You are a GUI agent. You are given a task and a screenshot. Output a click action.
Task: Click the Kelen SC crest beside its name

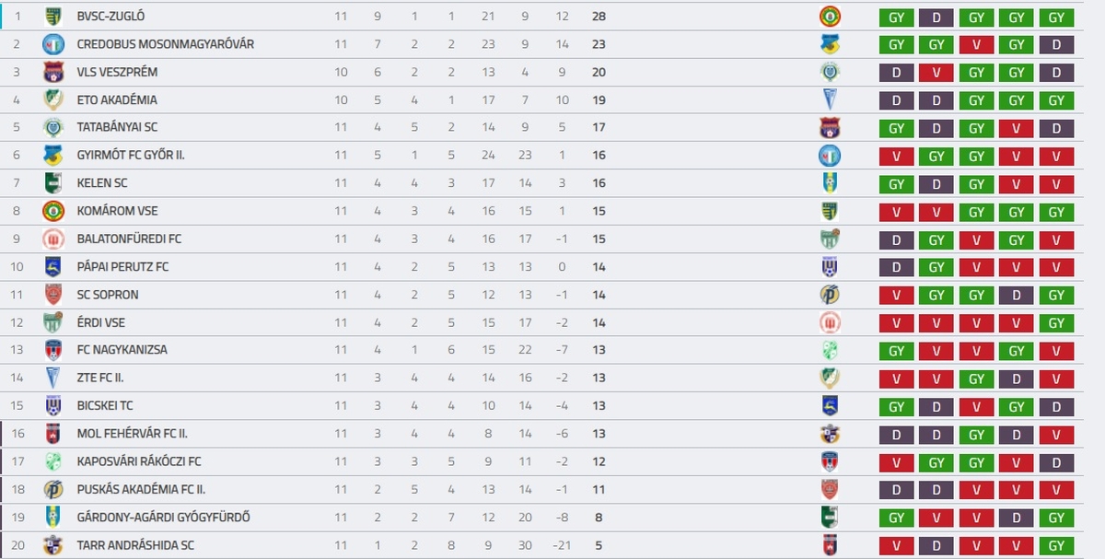(52, 183)
